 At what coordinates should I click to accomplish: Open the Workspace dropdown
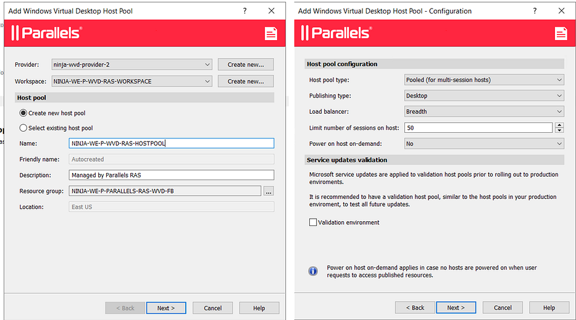[132, 81]
